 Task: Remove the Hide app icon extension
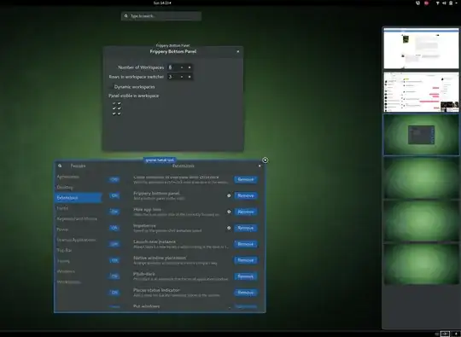[246, 212]
